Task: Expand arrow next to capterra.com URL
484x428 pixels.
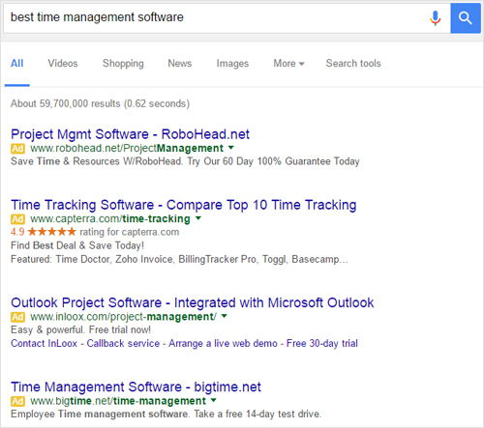Action: tap(198, 218)
